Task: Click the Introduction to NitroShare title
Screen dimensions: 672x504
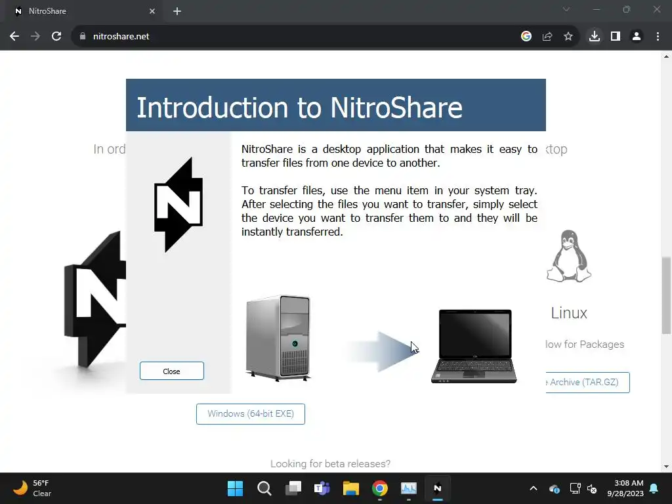Action: click(x=299, y=107)
